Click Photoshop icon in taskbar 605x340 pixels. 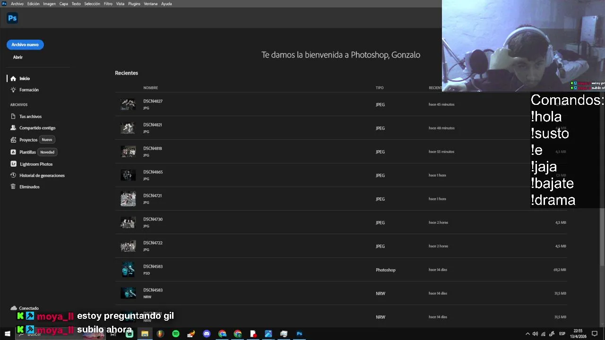pos(299,334)
